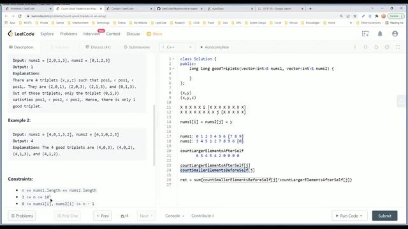The height and width of the screenshot is (229, 408).
Task: Click the Contribute link
Action: pos(203,216)
